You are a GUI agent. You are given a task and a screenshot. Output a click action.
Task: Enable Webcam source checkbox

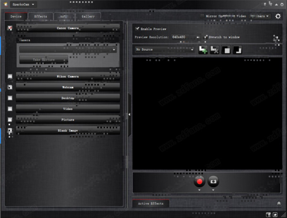coord(10,87)
